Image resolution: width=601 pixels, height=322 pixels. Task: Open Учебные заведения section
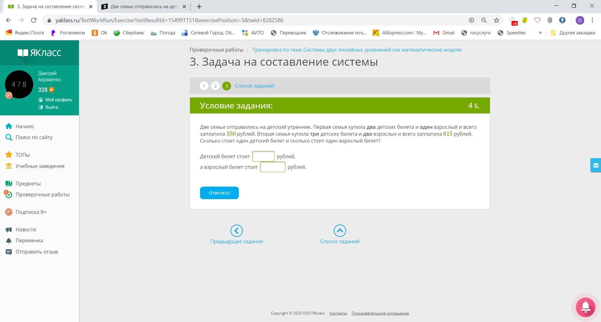click(35, 166)
